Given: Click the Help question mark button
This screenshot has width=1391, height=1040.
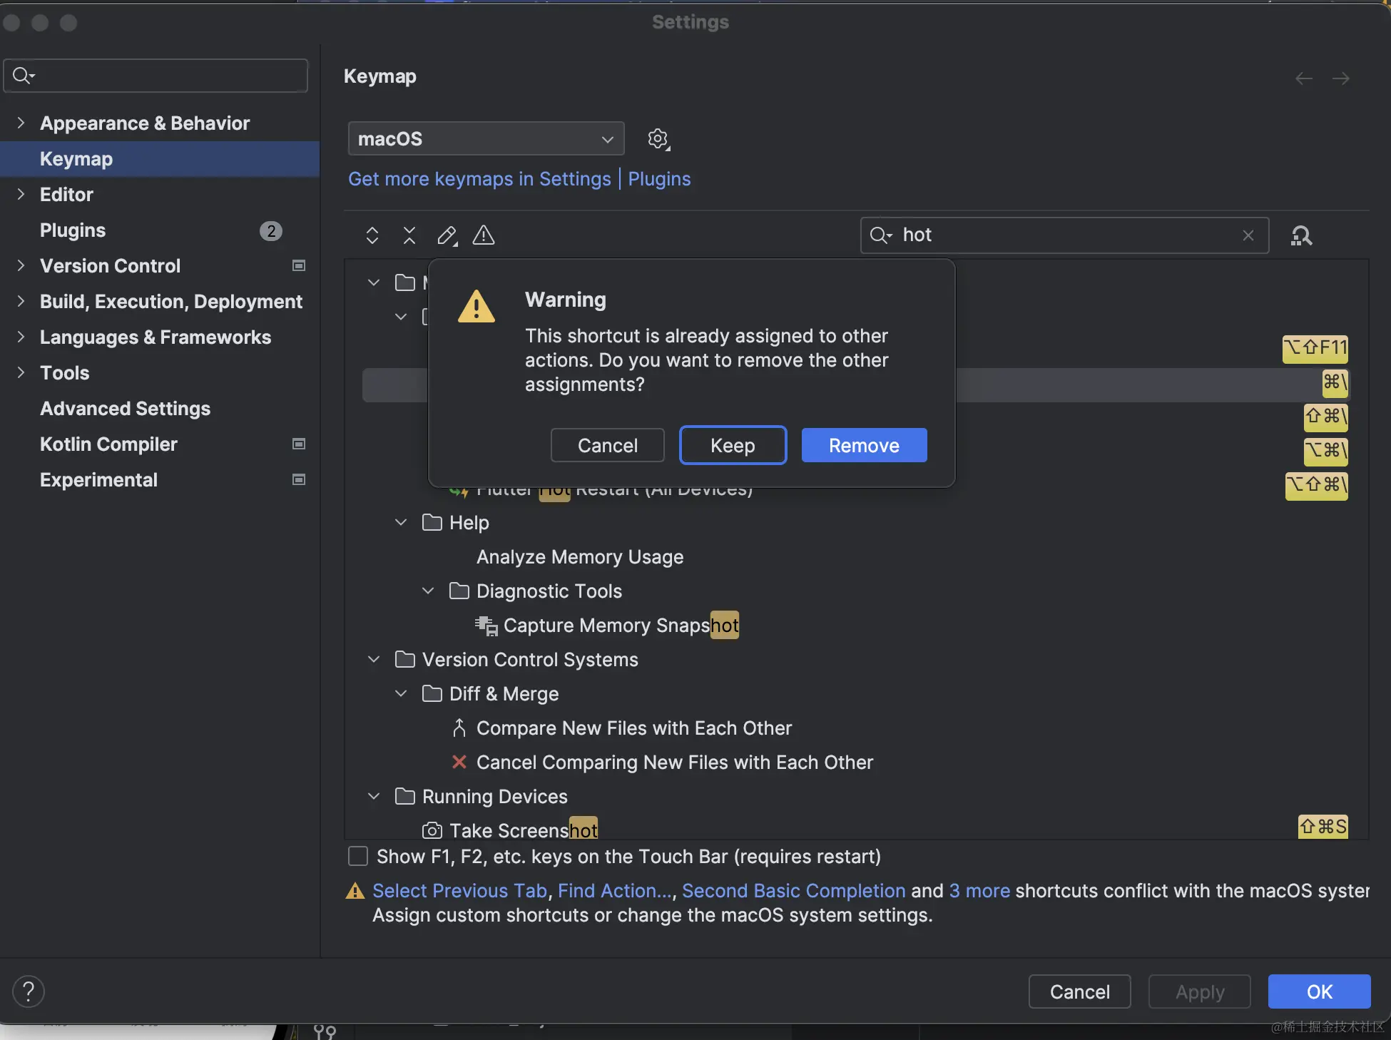Looking at the screenshot, I should coord(29,991).
